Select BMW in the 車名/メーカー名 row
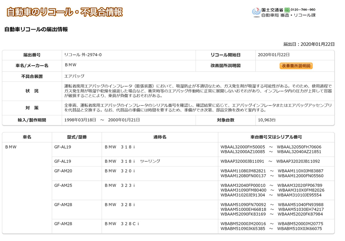The image size is (345, 241). coord(71,65)
